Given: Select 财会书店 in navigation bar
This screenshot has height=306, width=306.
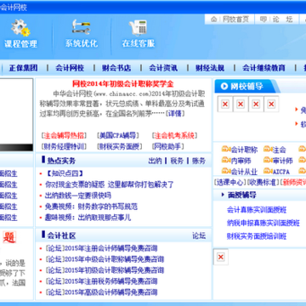Looking at the screenshot, I should pos(116,68).
